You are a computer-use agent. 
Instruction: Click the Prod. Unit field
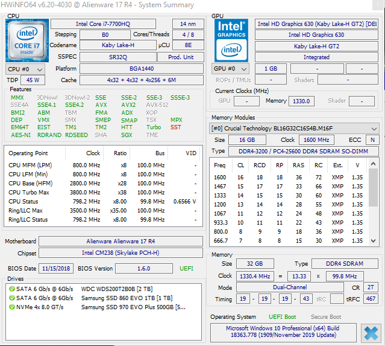[181, 57]
